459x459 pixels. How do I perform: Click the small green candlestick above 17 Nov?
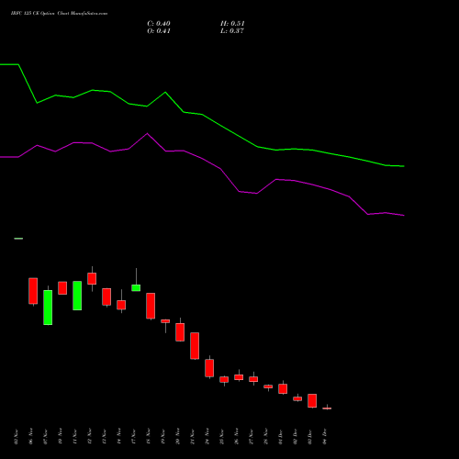(136, 287)
